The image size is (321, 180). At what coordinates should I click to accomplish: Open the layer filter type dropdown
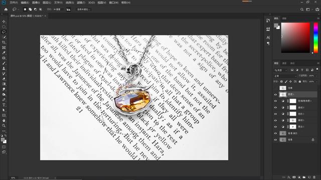tap(281, 70)
